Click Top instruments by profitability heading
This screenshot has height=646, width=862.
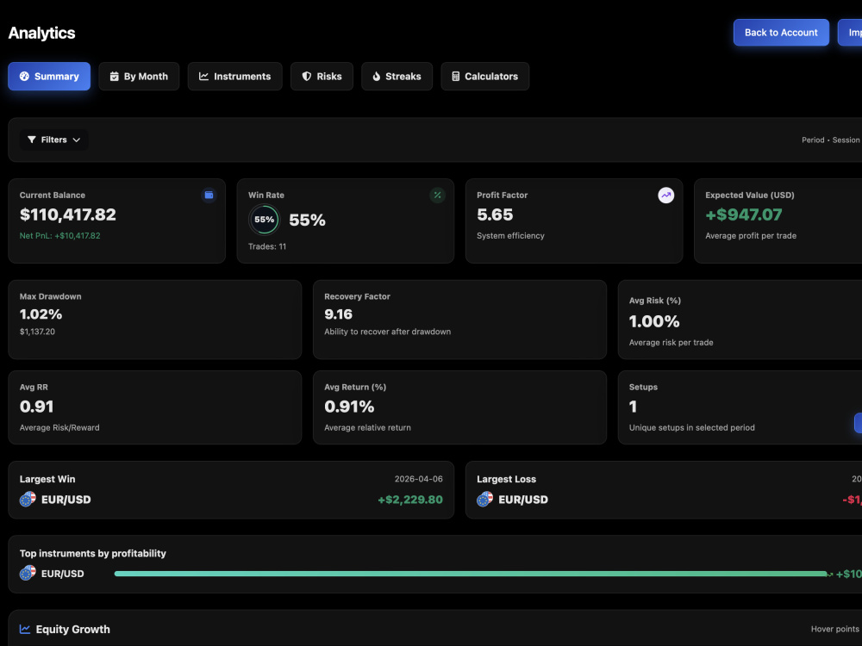point(93,553)
